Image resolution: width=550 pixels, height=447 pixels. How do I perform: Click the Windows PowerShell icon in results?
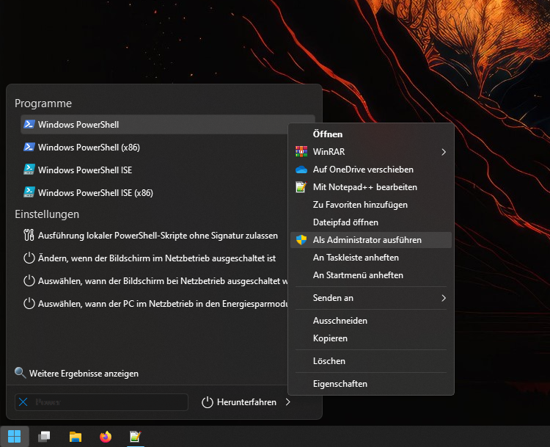click(x=29, y=124)
